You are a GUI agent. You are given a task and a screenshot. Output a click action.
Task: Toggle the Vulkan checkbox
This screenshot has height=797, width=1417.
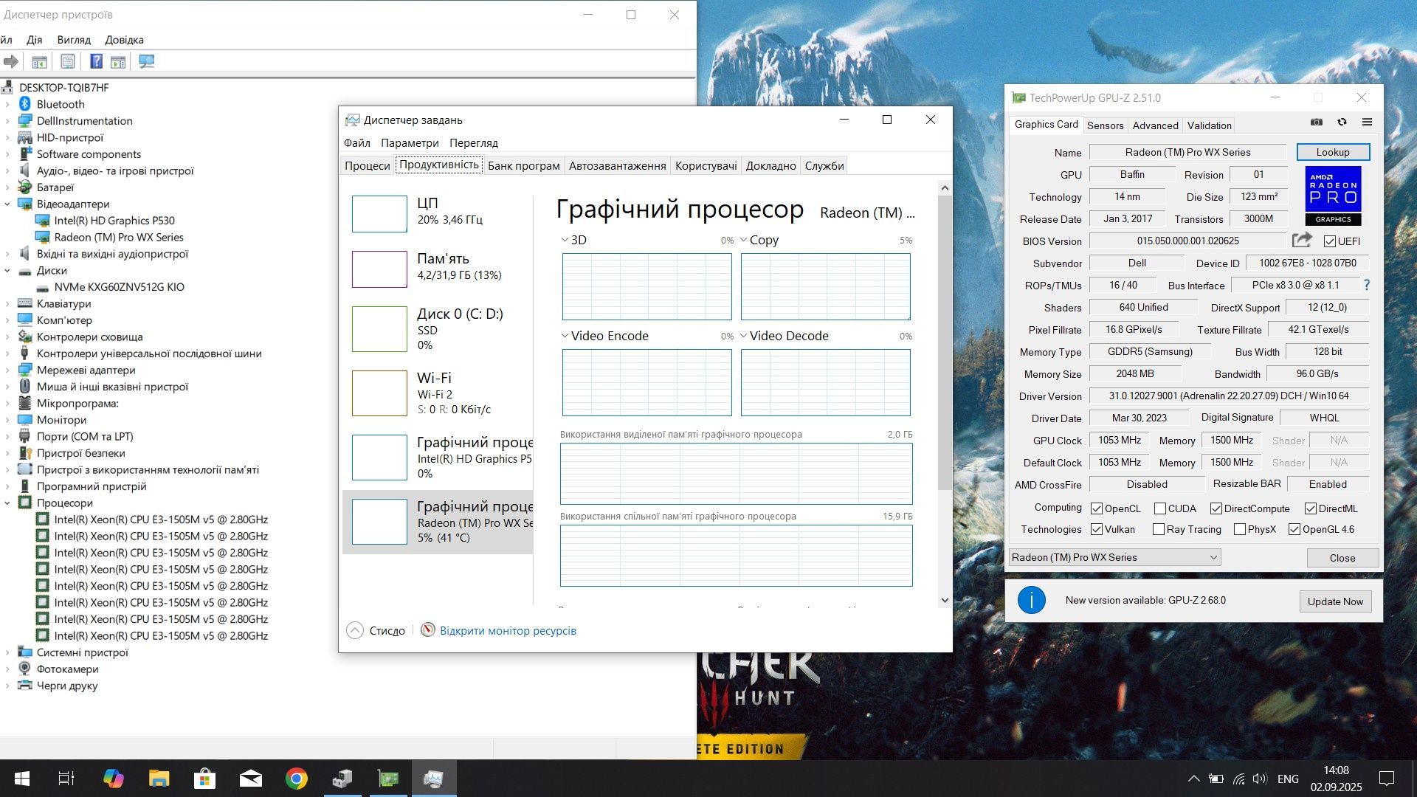tap(1097, 529)
